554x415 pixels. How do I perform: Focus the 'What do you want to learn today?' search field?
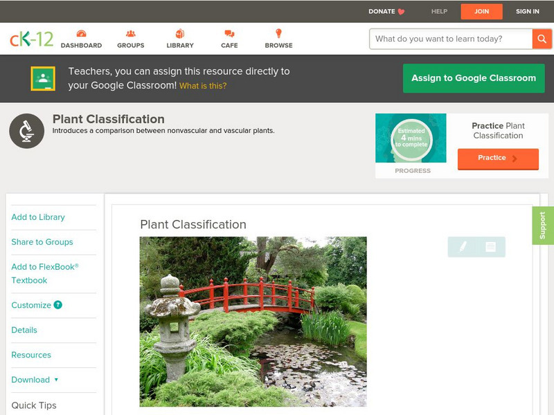451,39
